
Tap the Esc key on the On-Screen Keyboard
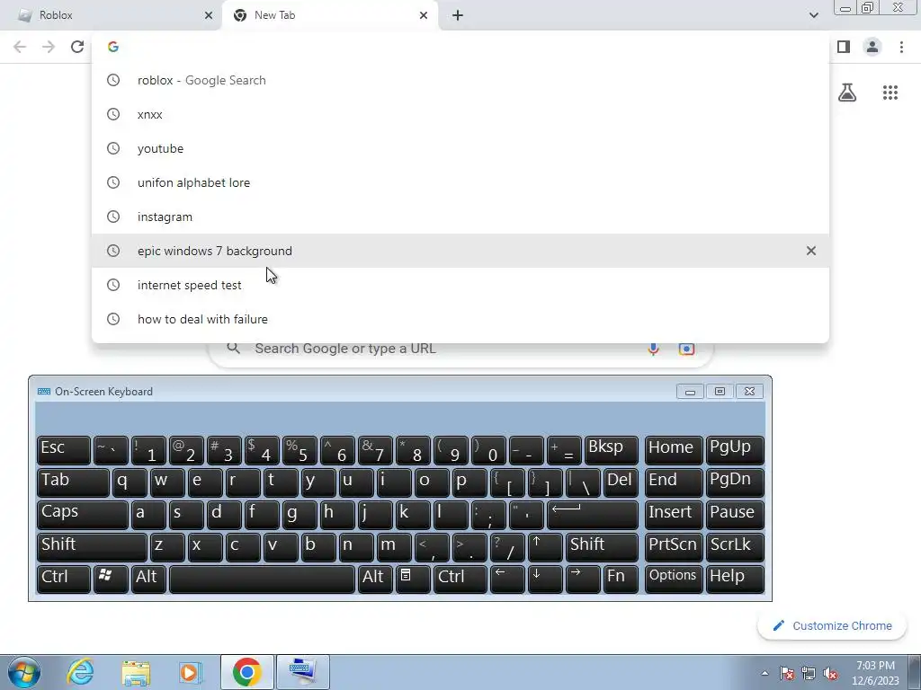64,451
